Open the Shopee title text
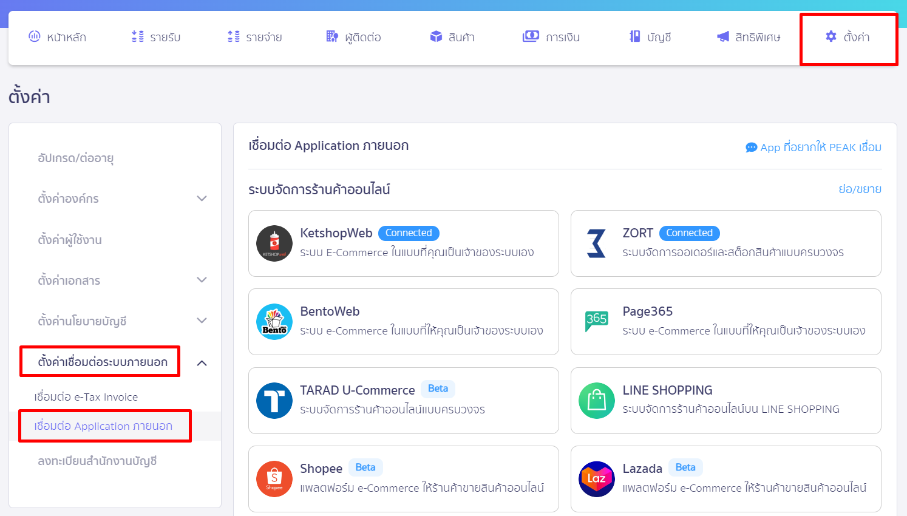The height and width of the screenshot is (516, 907). (x=321, y=469)
